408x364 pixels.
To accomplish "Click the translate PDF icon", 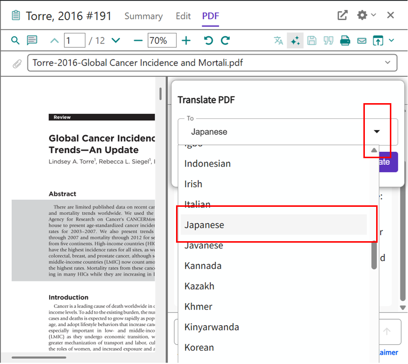I will [x=279, y=40].
